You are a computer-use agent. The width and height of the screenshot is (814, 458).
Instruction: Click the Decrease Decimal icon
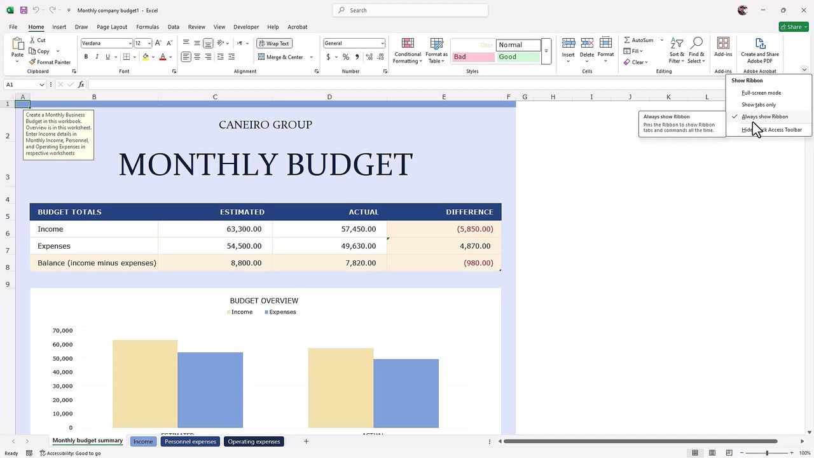(379, 57)
